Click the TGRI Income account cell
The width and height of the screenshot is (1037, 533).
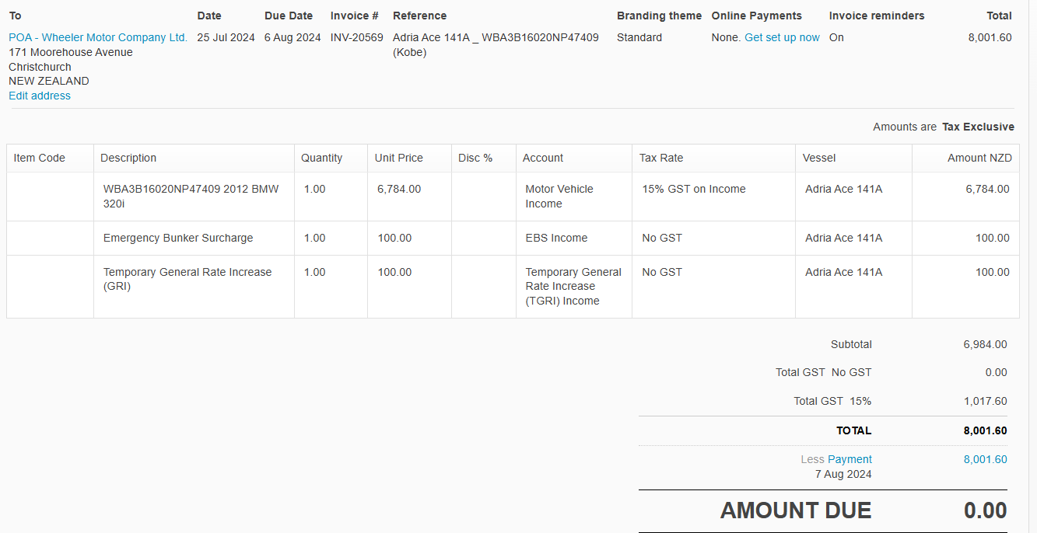coord(574,287)
